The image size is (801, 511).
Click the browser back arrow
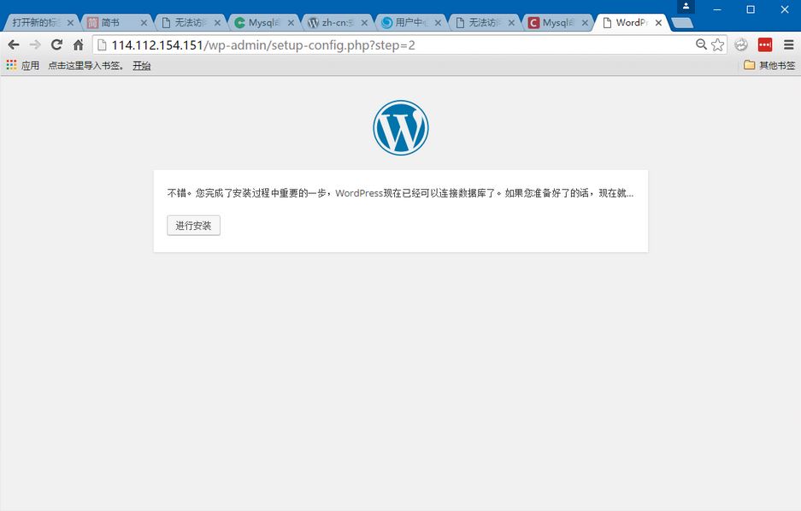[x=14, y=45]
